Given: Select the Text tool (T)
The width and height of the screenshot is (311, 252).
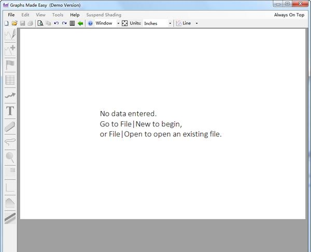Looking at the screenshot, I should coord(10,111).
